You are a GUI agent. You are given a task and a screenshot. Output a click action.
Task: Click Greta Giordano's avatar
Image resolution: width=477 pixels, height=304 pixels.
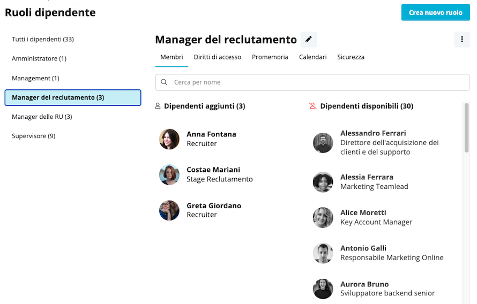tap(169, 210)
